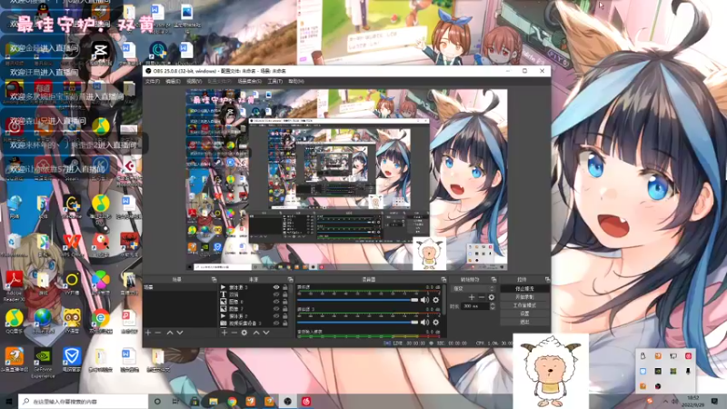
Task: Click the Windows taskbar search box
Action: click(84, 401)
